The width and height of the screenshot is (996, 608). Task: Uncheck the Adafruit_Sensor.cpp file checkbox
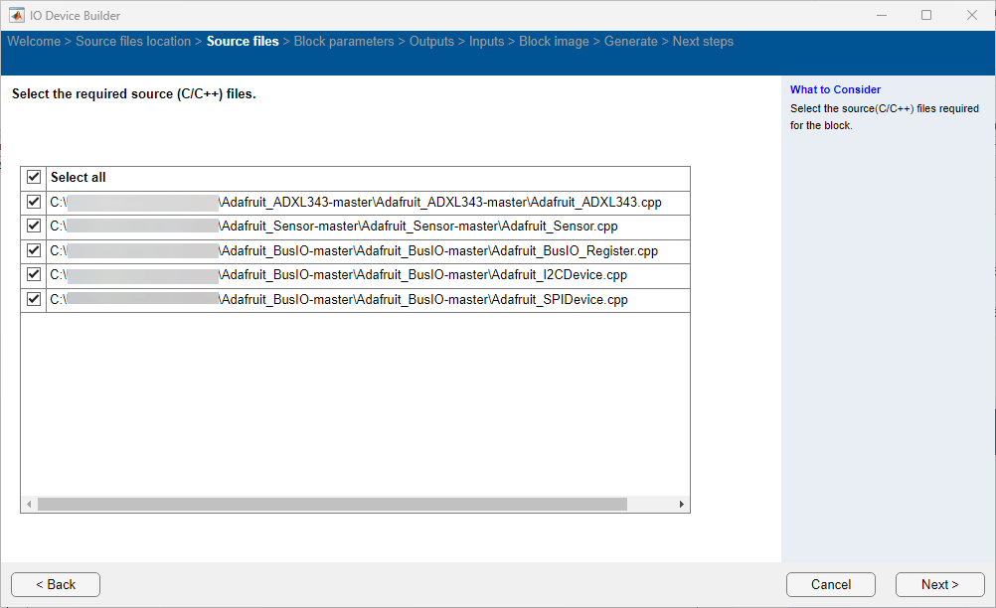pyautogui.click(x=34, y=227)
